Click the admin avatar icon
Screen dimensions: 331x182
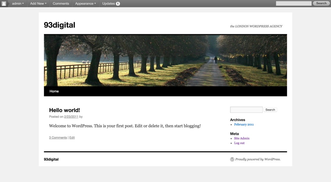(x=4, y=4)
